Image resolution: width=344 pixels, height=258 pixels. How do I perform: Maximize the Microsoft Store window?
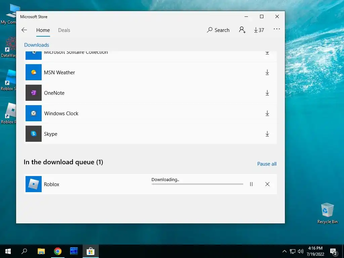[x=261, y=16]
